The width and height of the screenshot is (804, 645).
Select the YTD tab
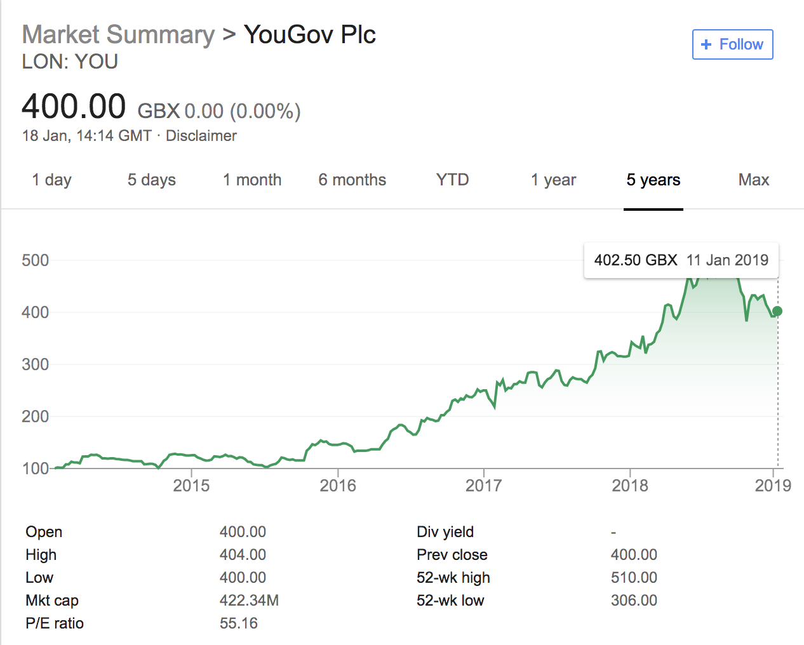(x=452, y=180)
